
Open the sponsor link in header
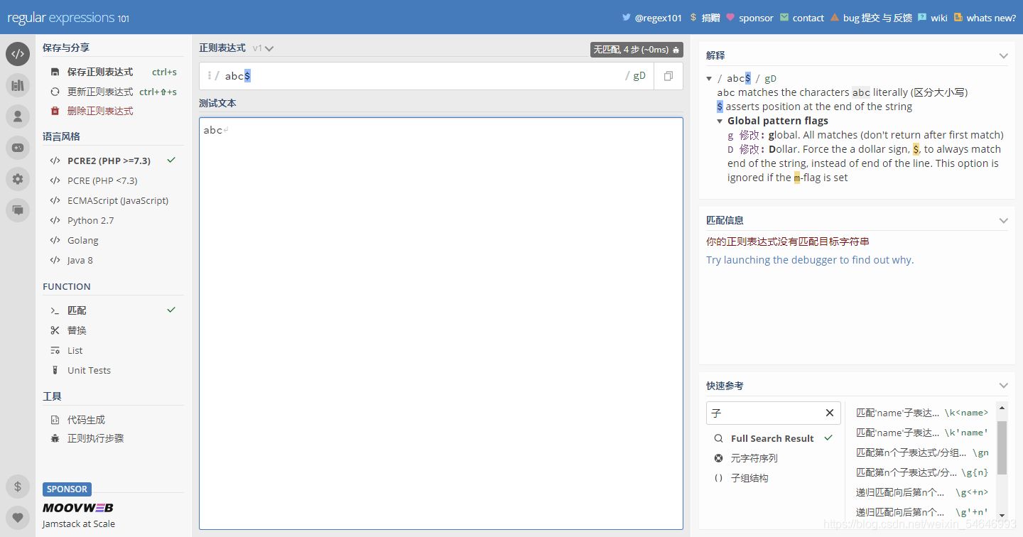click(749, 18)
